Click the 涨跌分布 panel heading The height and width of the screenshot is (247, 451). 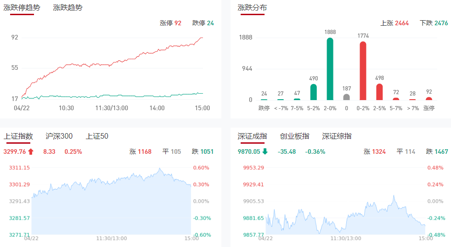click(252, 8)
